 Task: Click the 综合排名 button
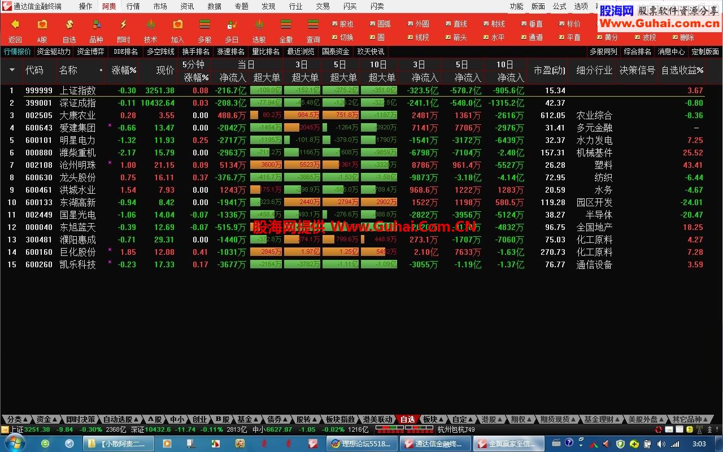638,51
